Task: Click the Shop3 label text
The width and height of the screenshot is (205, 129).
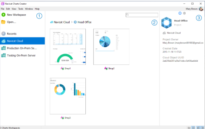Action: click(68, 118)
